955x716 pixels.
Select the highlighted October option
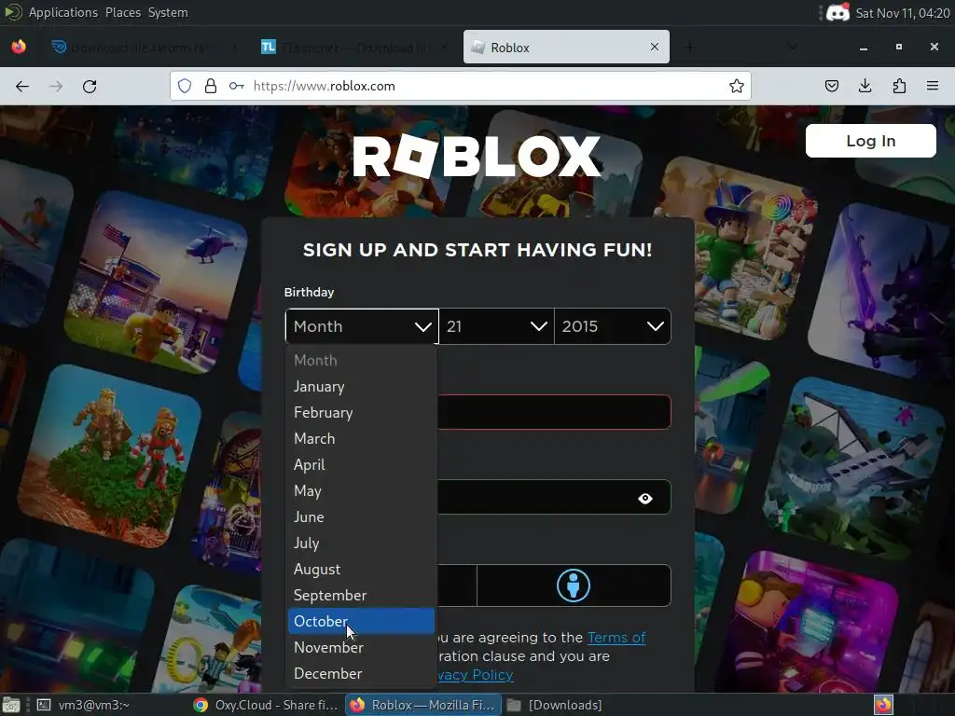coord(361,621)
